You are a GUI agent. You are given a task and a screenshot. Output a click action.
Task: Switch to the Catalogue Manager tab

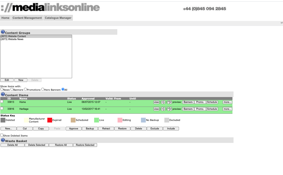[x=58, y=18]
